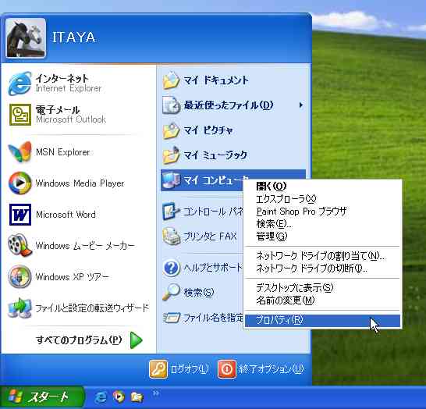Click the マイ ミュージック text label

[215, 155]
